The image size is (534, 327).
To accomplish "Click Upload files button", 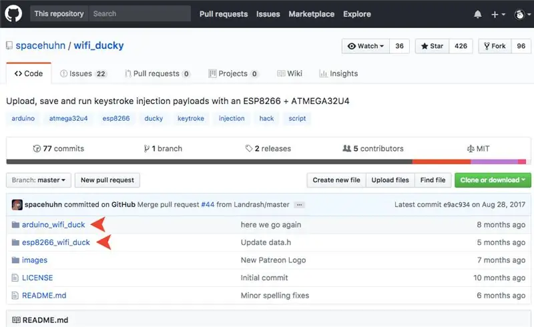I will point(390,180).
